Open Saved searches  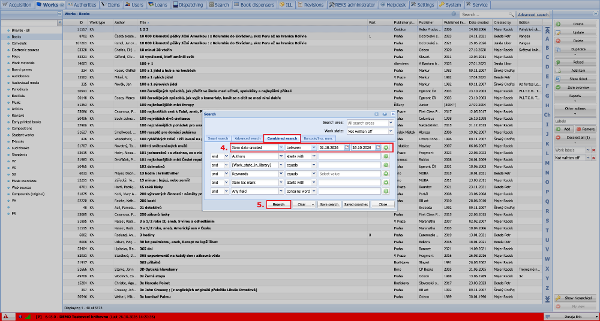356,204
